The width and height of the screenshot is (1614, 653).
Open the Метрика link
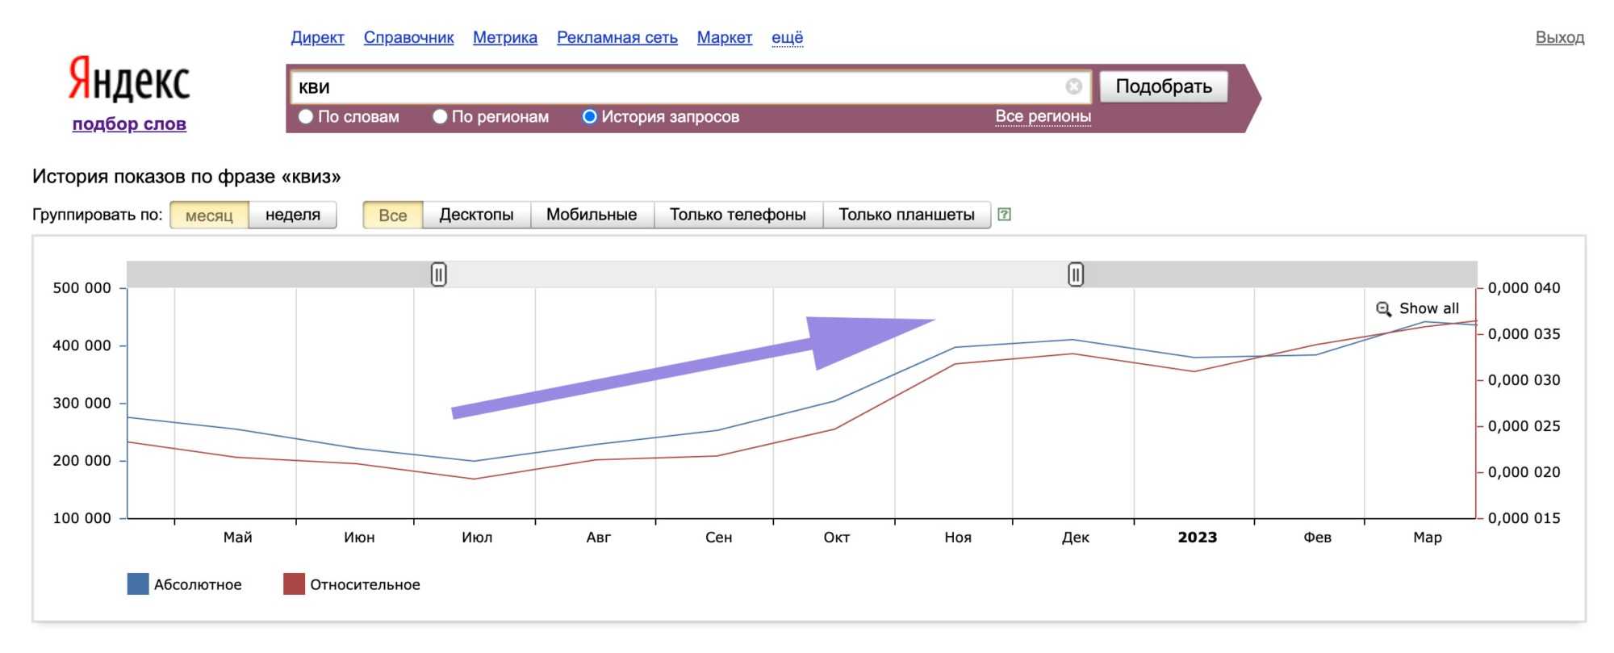504,38
